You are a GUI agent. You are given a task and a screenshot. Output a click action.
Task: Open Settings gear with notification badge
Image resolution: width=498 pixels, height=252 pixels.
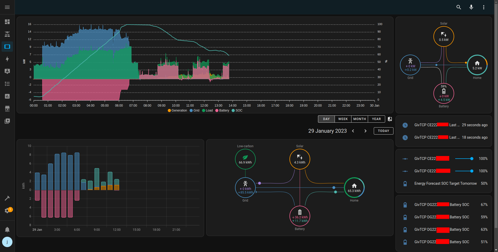(7, 211)
